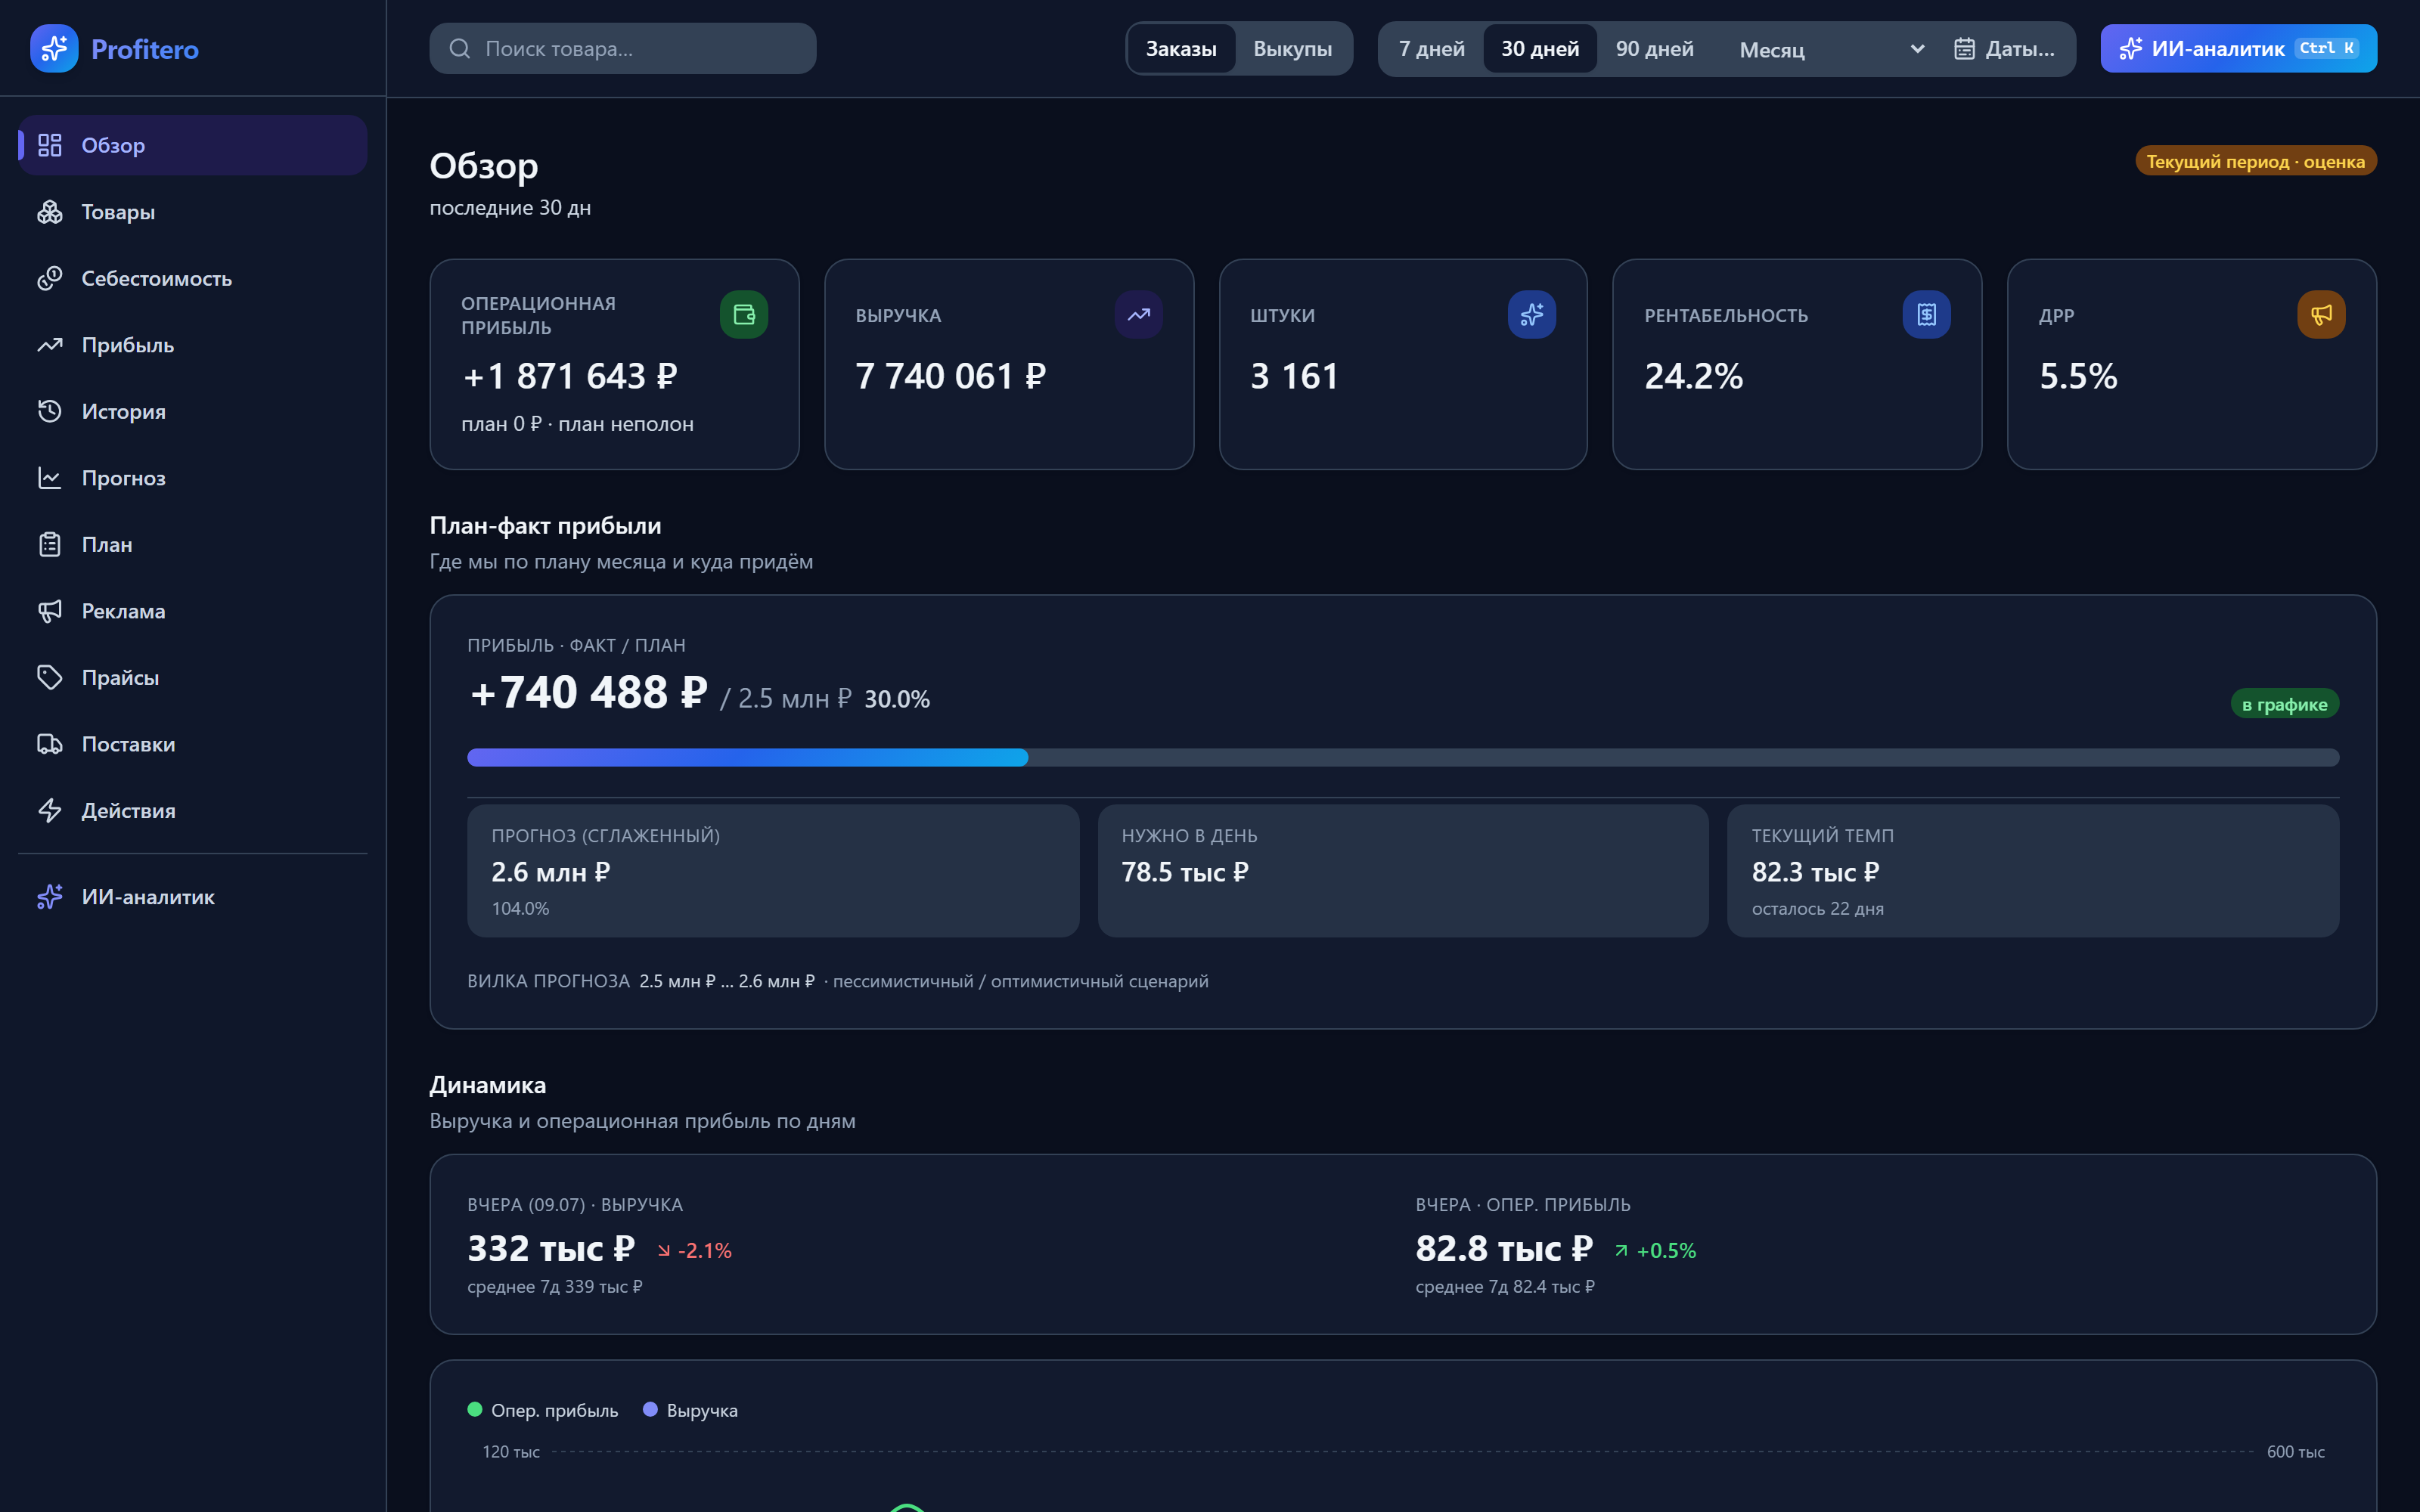Choose the 90 дней period option
This screenshot has width=2420, height=1512.
pos(1654,49)
